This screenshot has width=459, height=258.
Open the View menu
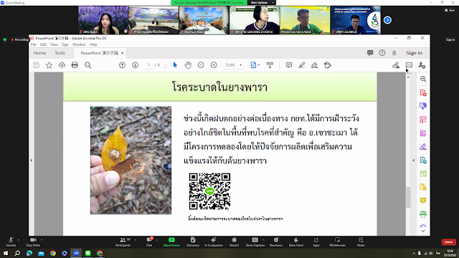54,44
